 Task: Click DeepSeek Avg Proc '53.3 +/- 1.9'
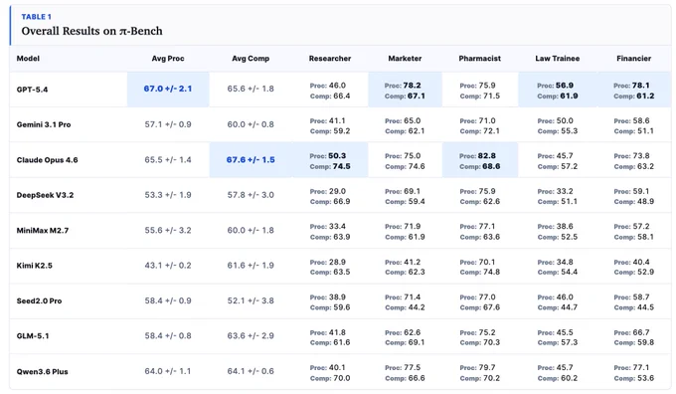point(168,195)
